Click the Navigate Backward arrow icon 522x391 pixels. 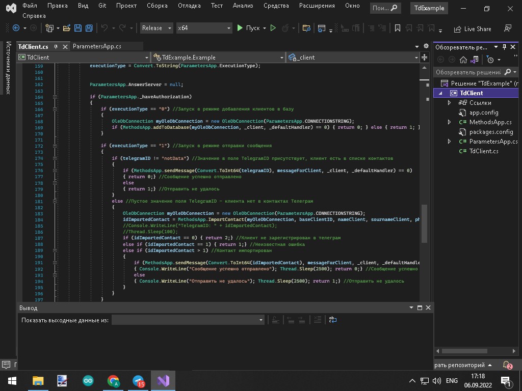(16, 29)
